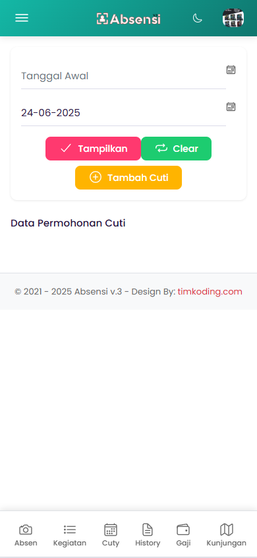Select the Cuty calendar tab
257x558 pixels.
click(x=111, y=535)
